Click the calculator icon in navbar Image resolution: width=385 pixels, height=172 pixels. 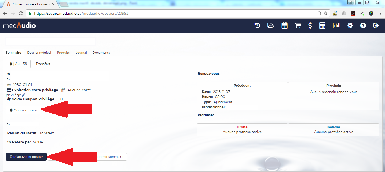pos(322,26)
